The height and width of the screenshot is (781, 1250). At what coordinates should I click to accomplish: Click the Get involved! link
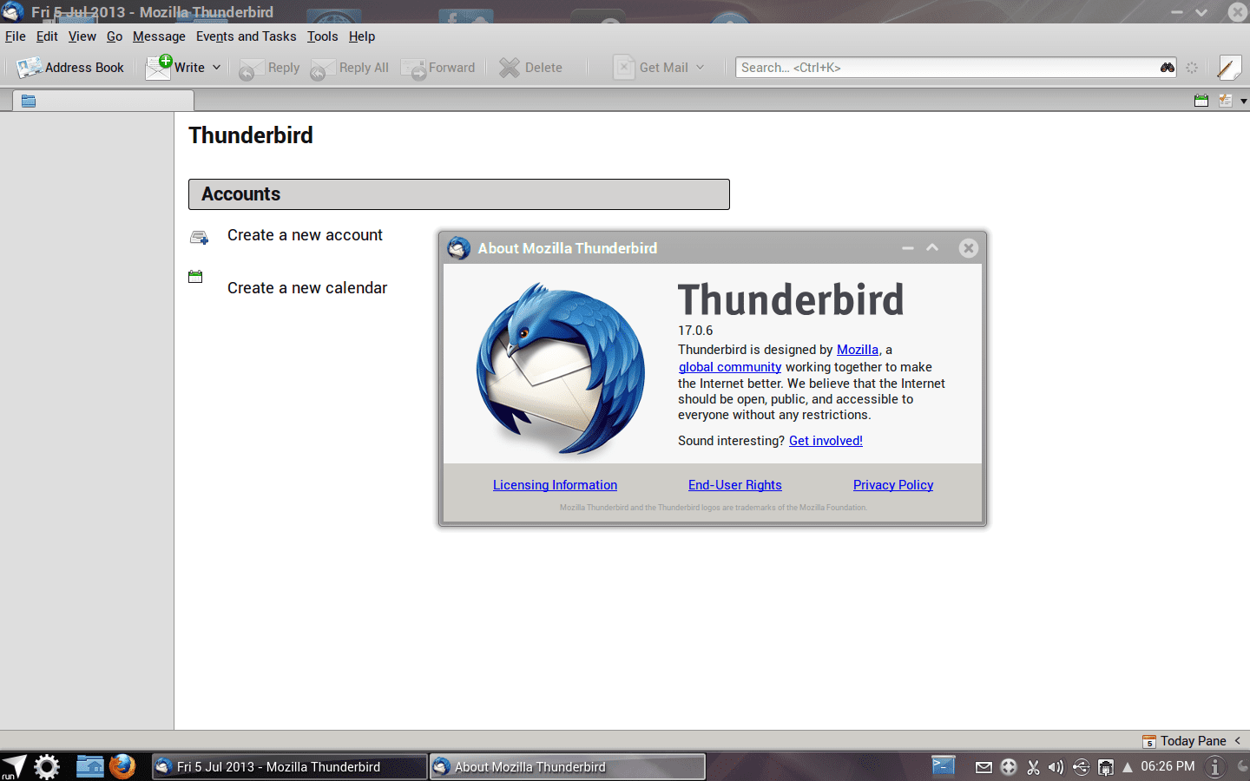pos(826,441)
